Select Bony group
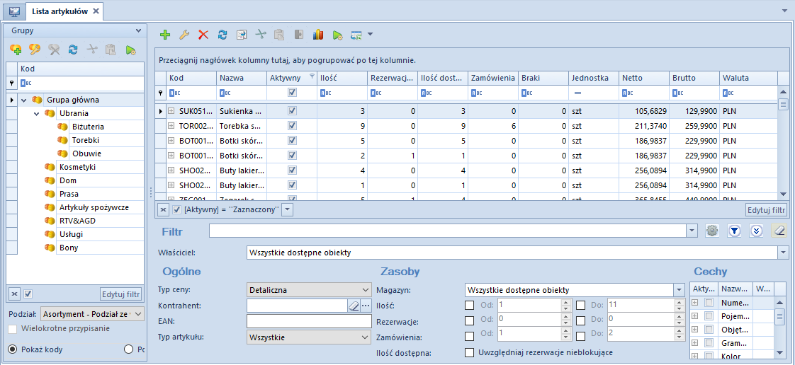Screen dimensions: 795x365 [69, 248]
